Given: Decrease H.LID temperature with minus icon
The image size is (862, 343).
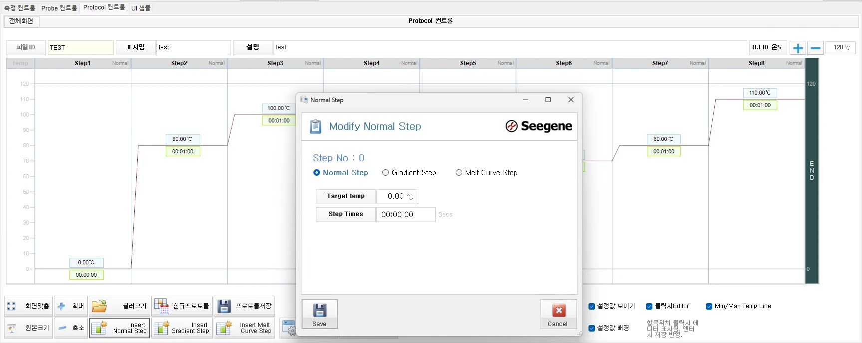Looking at the screenshot, I should [816, 48].
